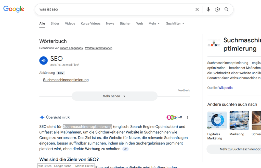Open the Oxford Languages link
Image resolution: width=261 pixels, height=168 pixels.
[71, 48]
